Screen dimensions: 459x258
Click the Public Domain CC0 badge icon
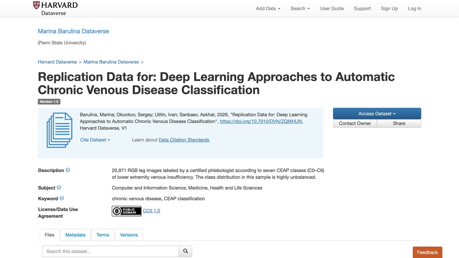[127, 211]
